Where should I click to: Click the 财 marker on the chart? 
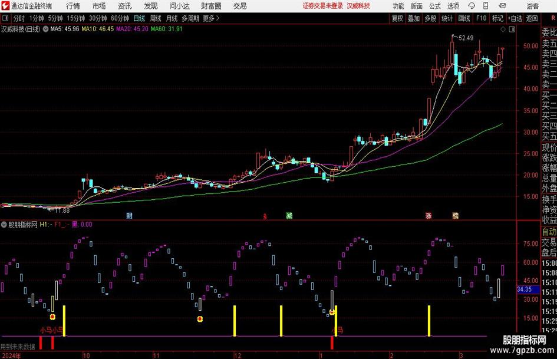(x=129, y=215)
